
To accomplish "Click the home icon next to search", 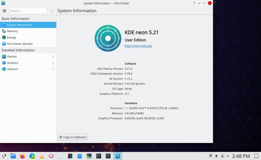I will pyautogui.click(x=52, y=11).
